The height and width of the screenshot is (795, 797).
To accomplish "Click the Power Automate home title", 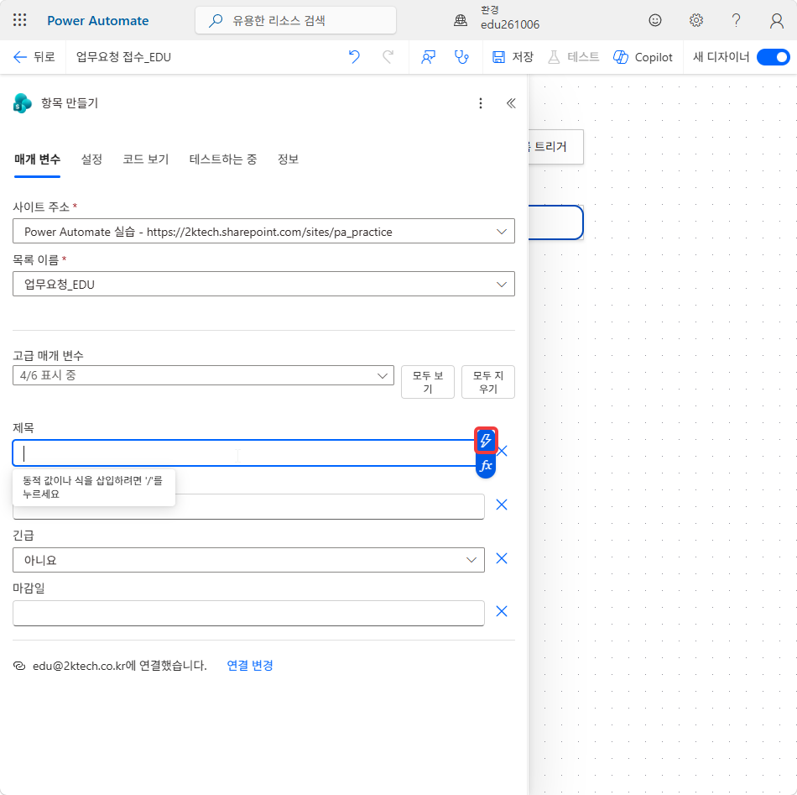I will tap(97, 20).
